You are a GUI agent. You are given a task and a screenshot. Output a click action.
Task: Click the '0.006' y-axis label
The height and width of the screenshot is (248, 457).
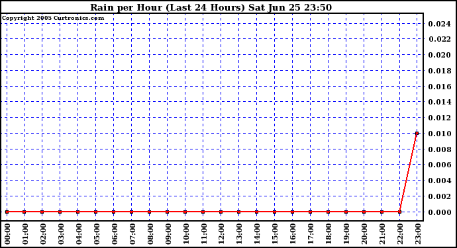(439, 165)
